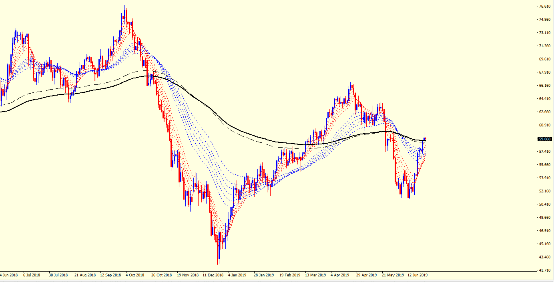
Task: Click the 52.160 price axis label
Action: point(545,191)
